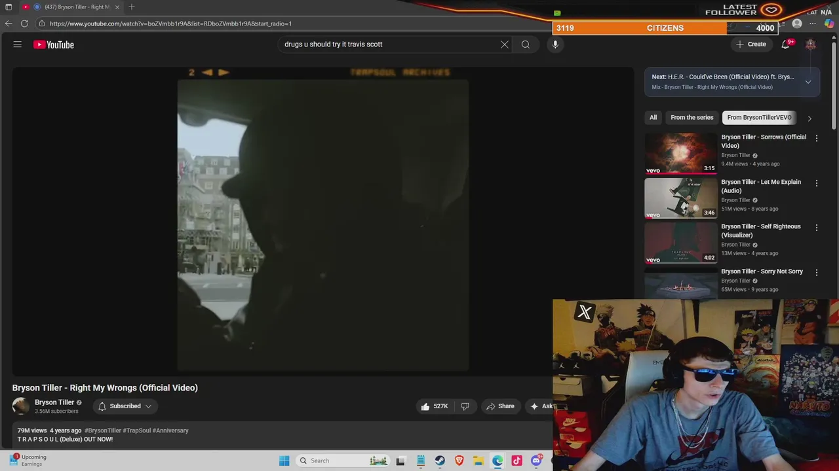Open Task View on taskbar
839x471 pixels.
400,461
